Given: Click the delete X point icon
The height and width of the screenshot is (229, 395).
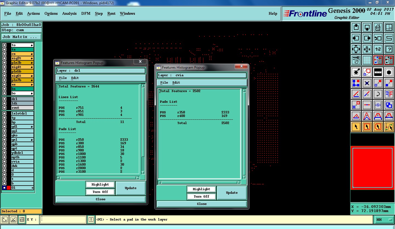Looking at the screenshot, I should [x=367, y=83].
